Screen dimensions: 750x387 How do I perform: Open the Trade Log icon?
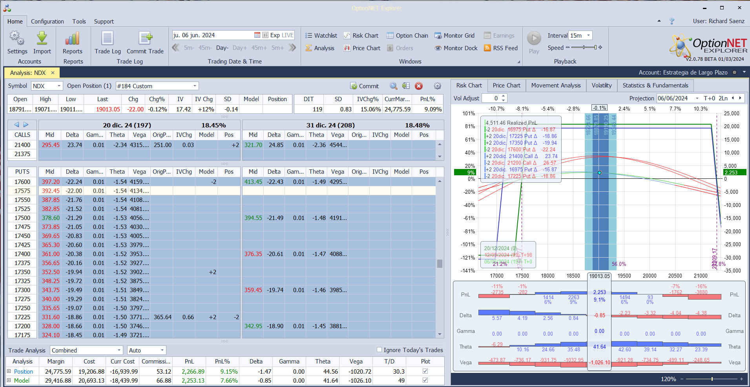(x=108, y=38)
